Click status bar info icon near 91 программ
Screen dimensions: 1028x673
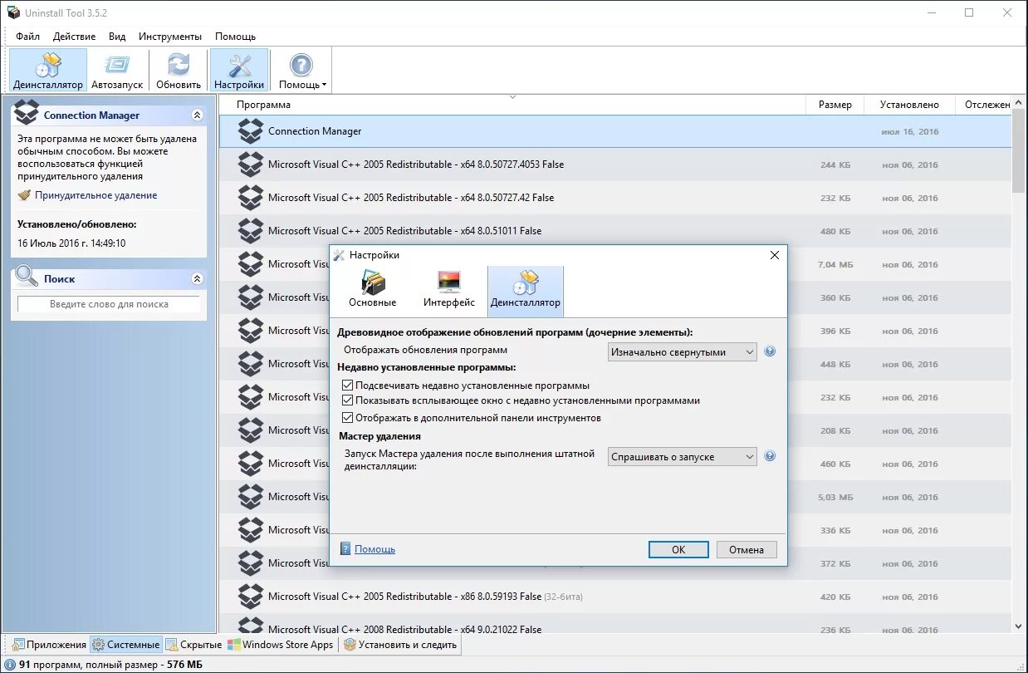coord(9,665)
